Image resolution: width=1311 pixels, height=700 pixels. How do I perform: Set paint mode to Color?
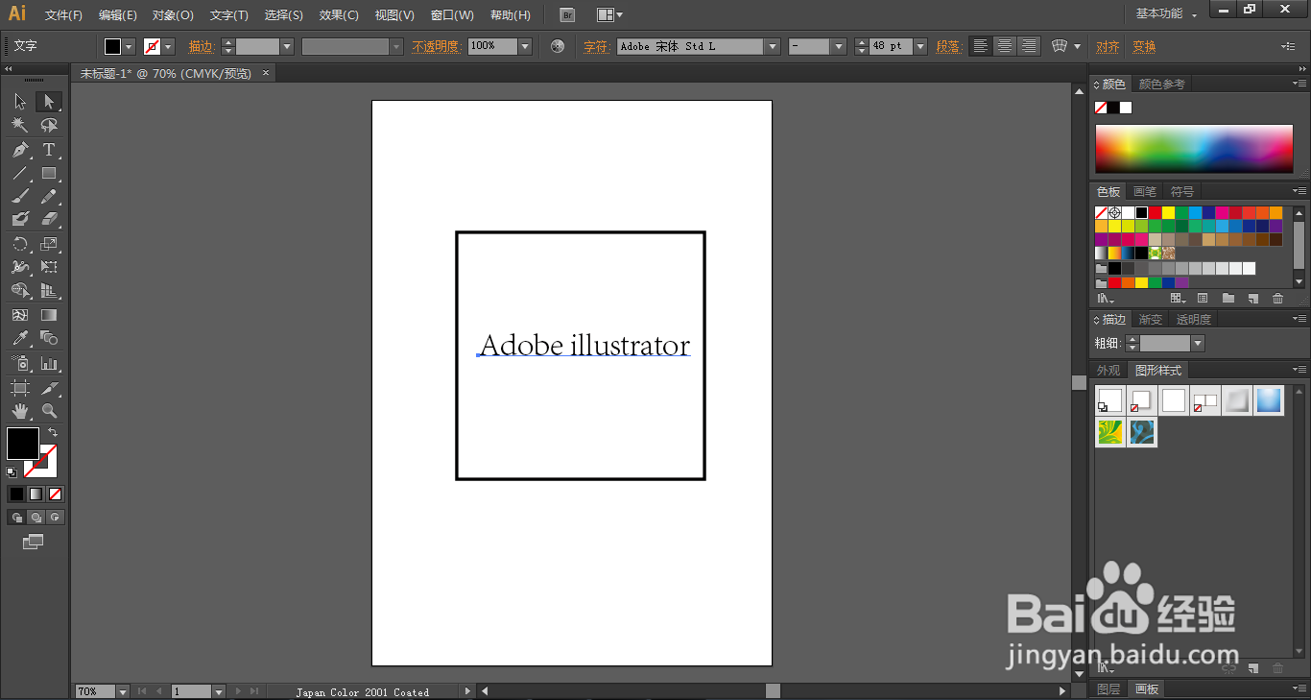click(16, 494)
